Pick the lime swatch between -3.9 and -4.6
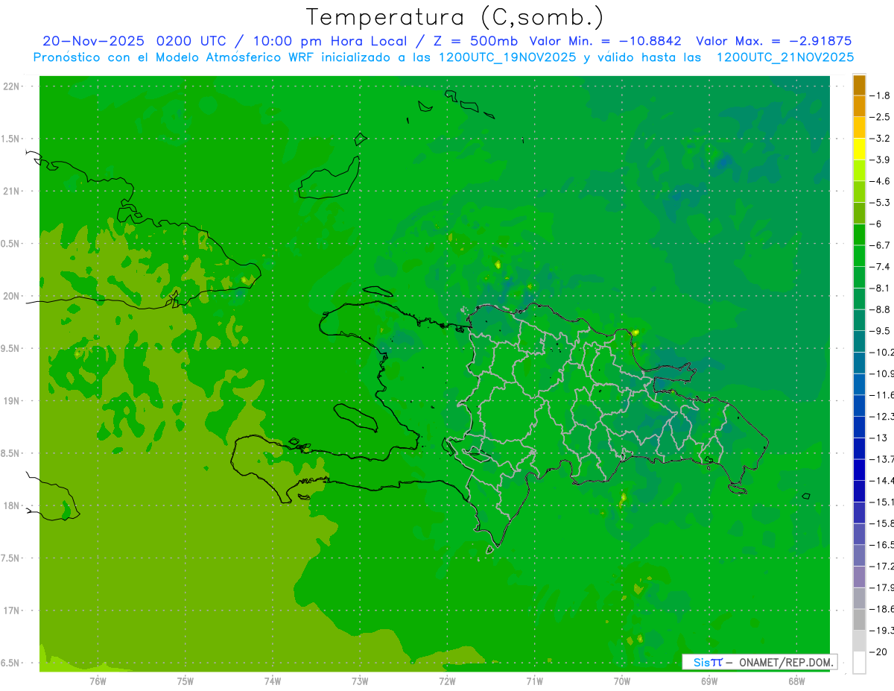The height and width of the screenshot is (691, 894). click(859, 170)
